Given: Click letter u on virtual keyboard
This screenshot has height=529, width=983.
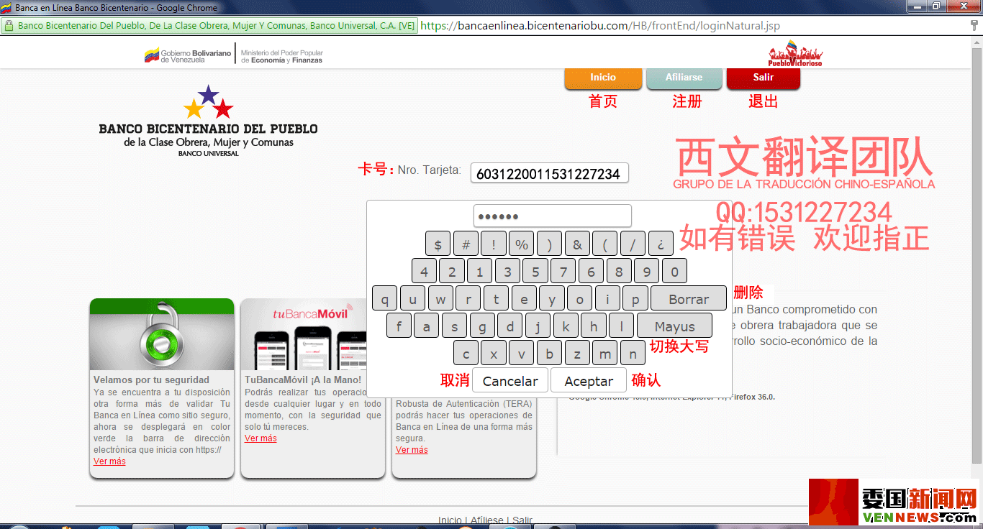Looking at the screenshot, I should (412, 298).
